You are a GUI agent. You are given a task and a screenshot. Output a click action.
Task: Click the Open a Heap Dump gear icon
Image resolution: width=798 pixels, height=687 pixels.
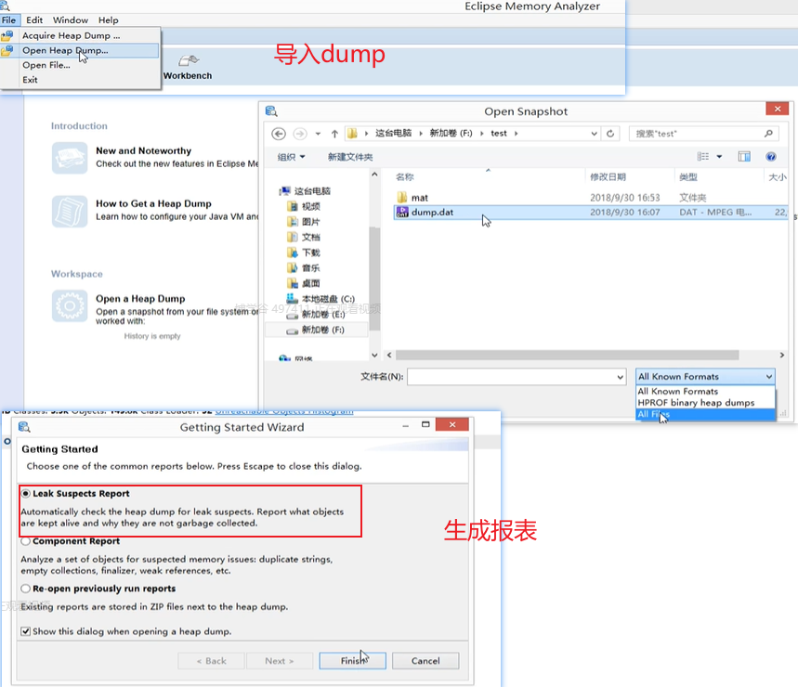tap(70, 305)
